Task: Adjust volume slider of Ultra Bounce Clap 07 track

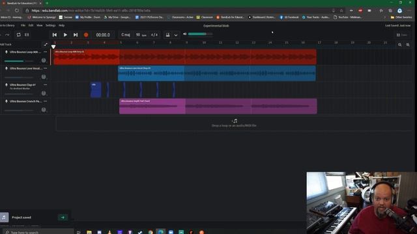Action: click(19, 94)
